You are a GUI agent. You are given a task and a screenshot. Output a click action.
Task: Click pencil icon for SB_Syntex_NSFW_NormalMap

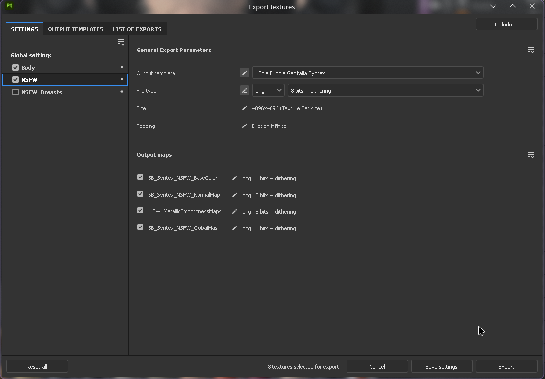coord(234,195)
